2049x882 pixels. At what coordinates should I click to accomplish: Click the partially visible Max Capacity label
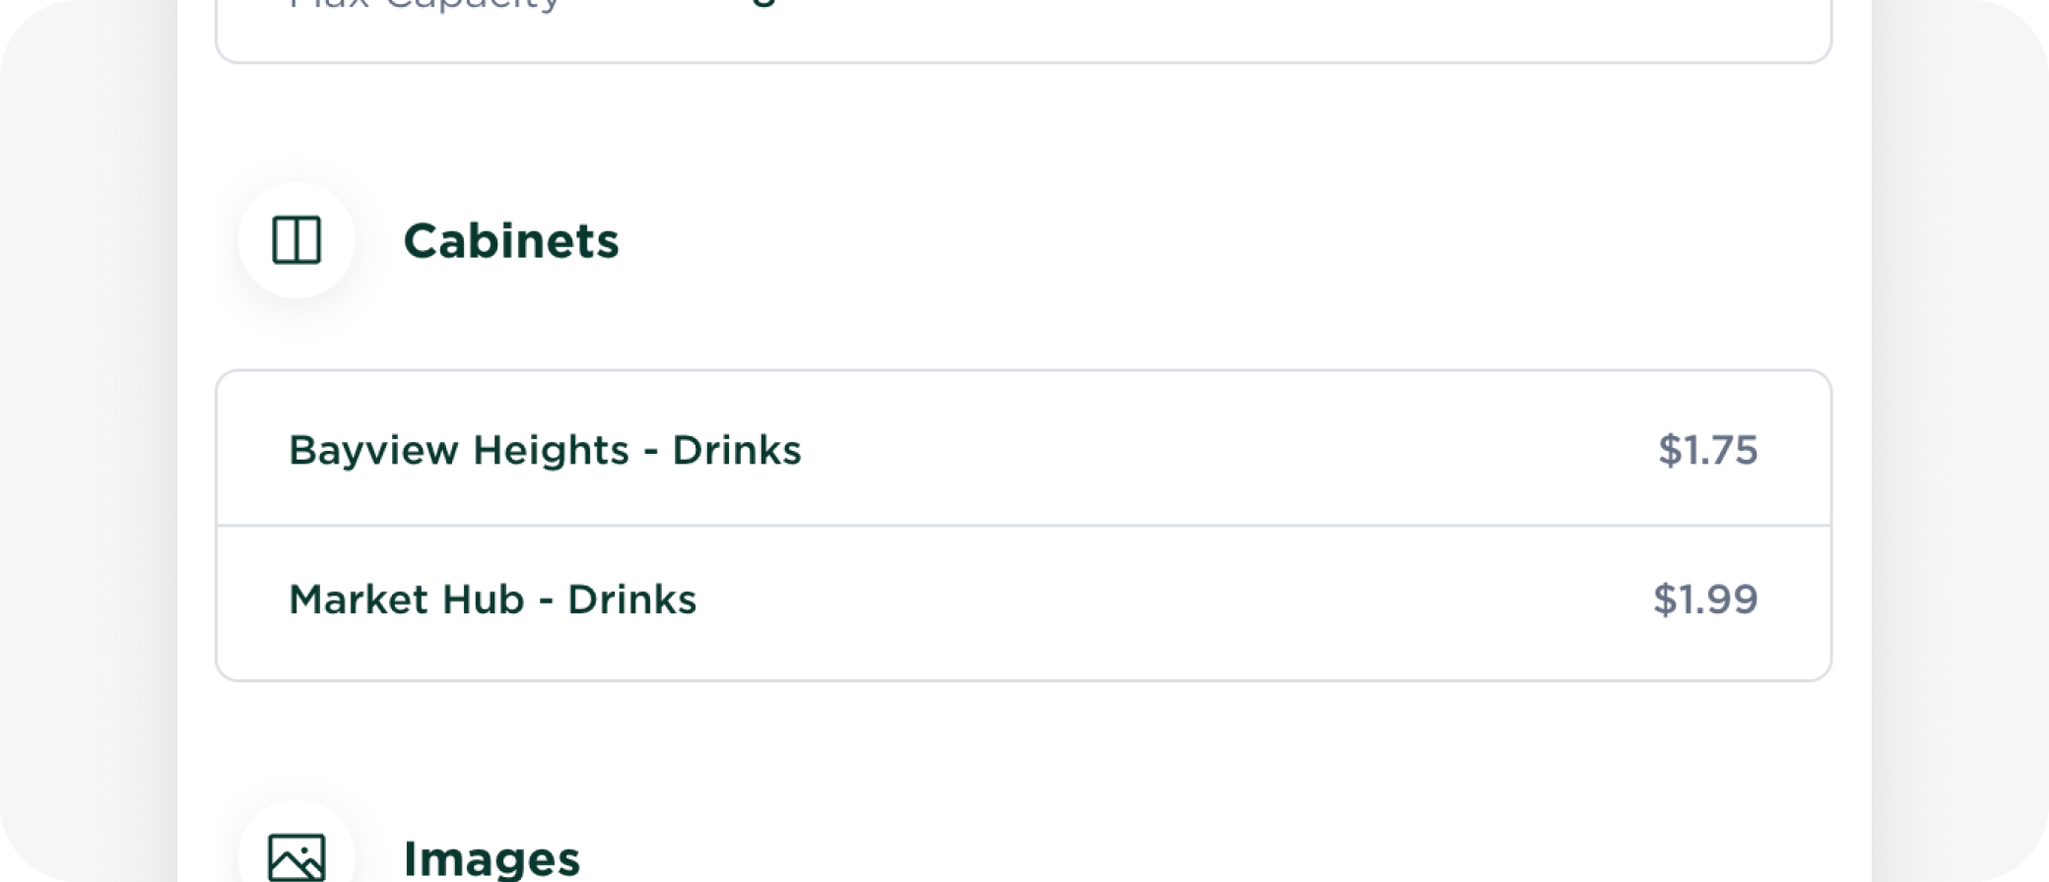click(x=424, y=5)
